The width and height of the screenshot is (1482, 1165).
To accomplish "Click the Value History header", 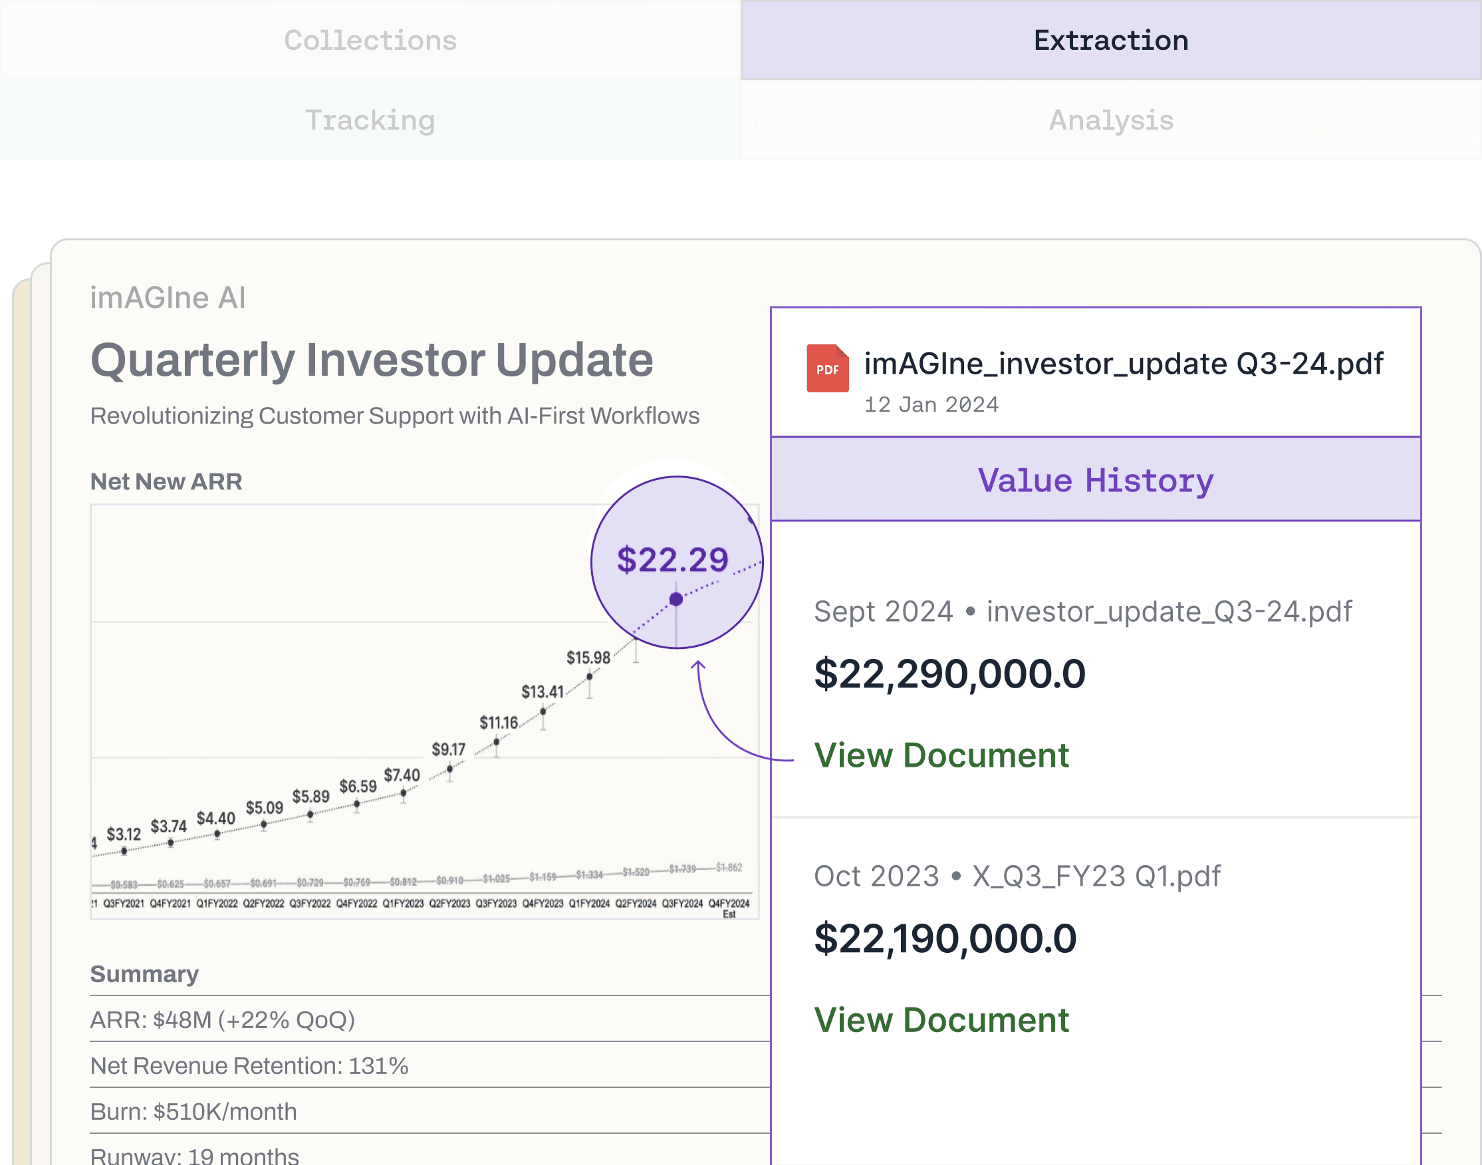I will [x=1094, y=480].
